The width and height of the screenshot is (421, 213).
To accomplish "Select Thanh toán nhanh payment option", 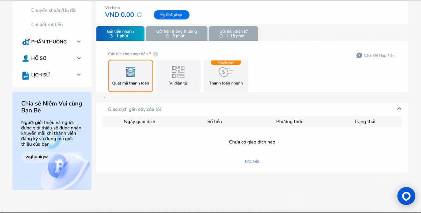I will [x=226, y=76].
